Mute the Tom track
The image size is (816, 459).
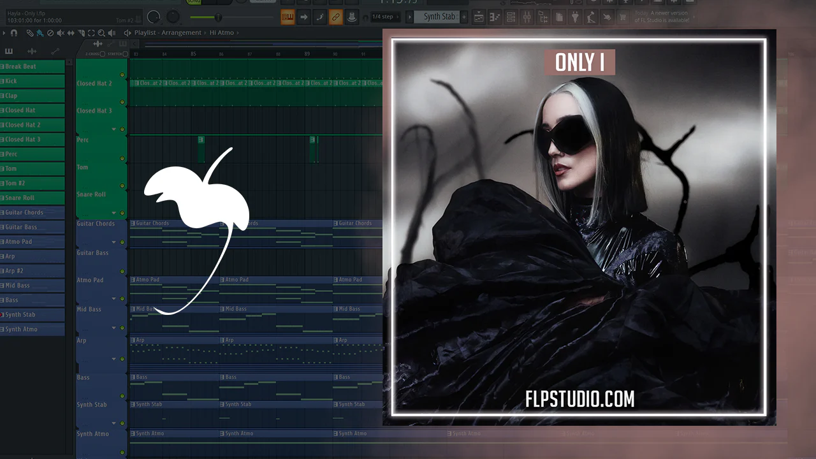tap(122, 186)
